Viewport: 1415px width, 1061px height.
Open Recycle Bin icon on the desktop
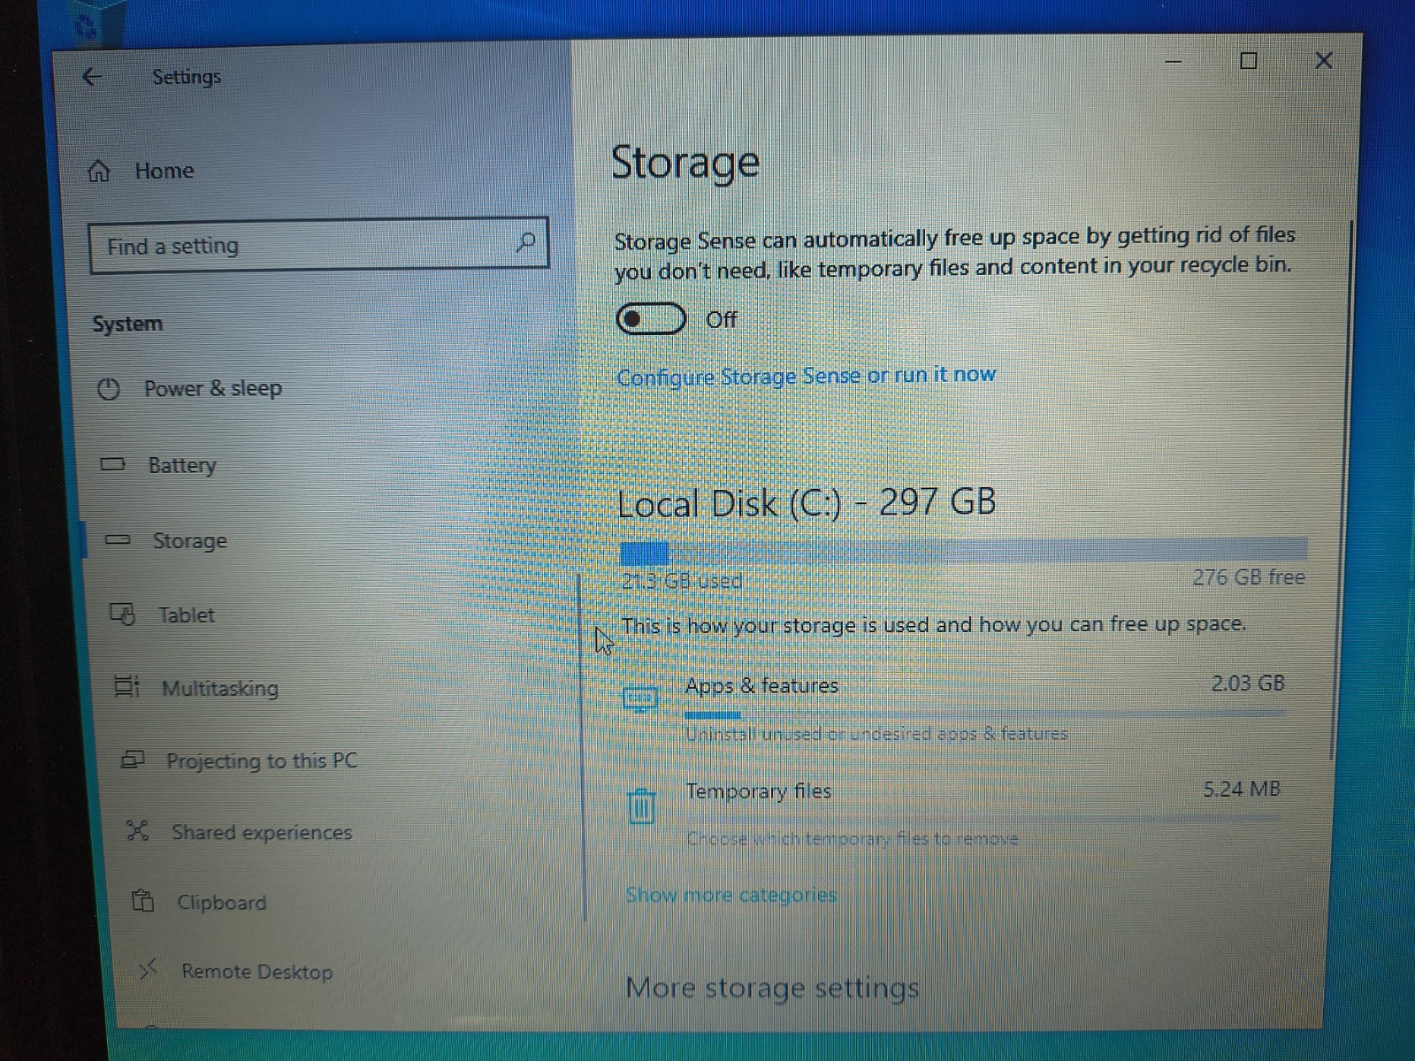click(87, 26)
